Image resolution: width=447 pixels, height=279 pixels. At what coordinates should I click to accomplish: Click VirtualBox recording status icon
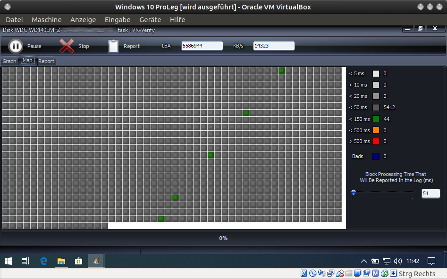(367, 273)
